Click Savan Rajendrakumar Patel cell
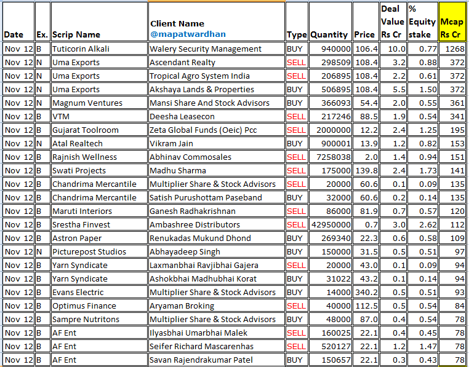Viewport: 469px width, 367px height. point(217,360)
